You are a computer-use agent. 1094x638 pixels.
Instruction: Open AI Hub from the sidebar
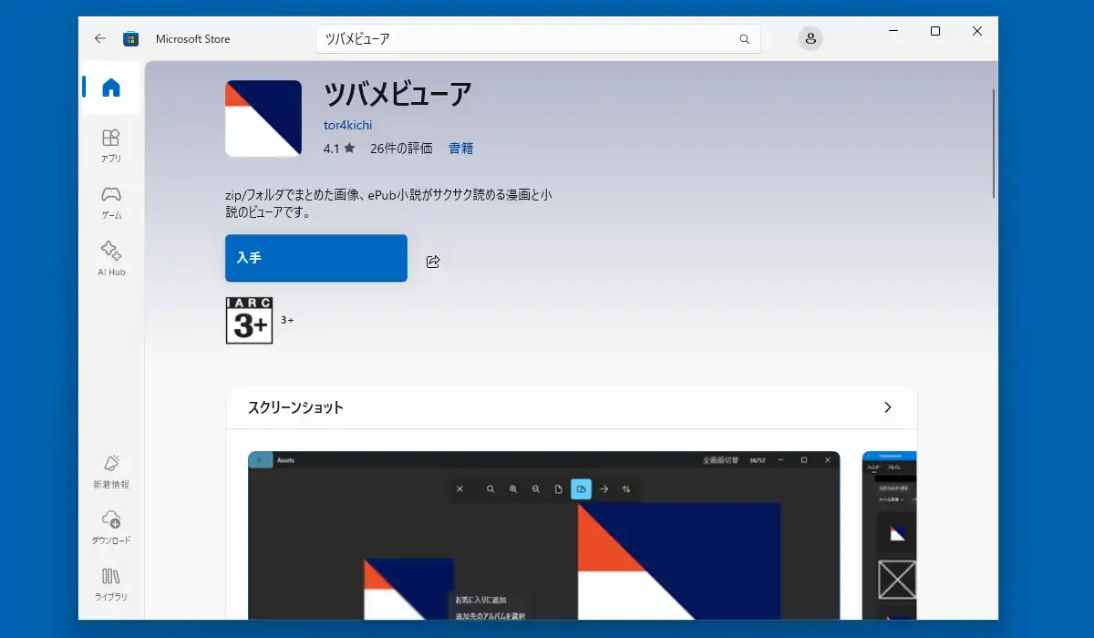(111, 259)
